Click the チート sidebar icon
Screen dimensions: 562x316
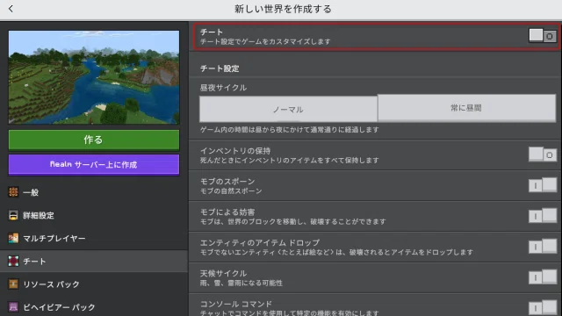[13, 262]
